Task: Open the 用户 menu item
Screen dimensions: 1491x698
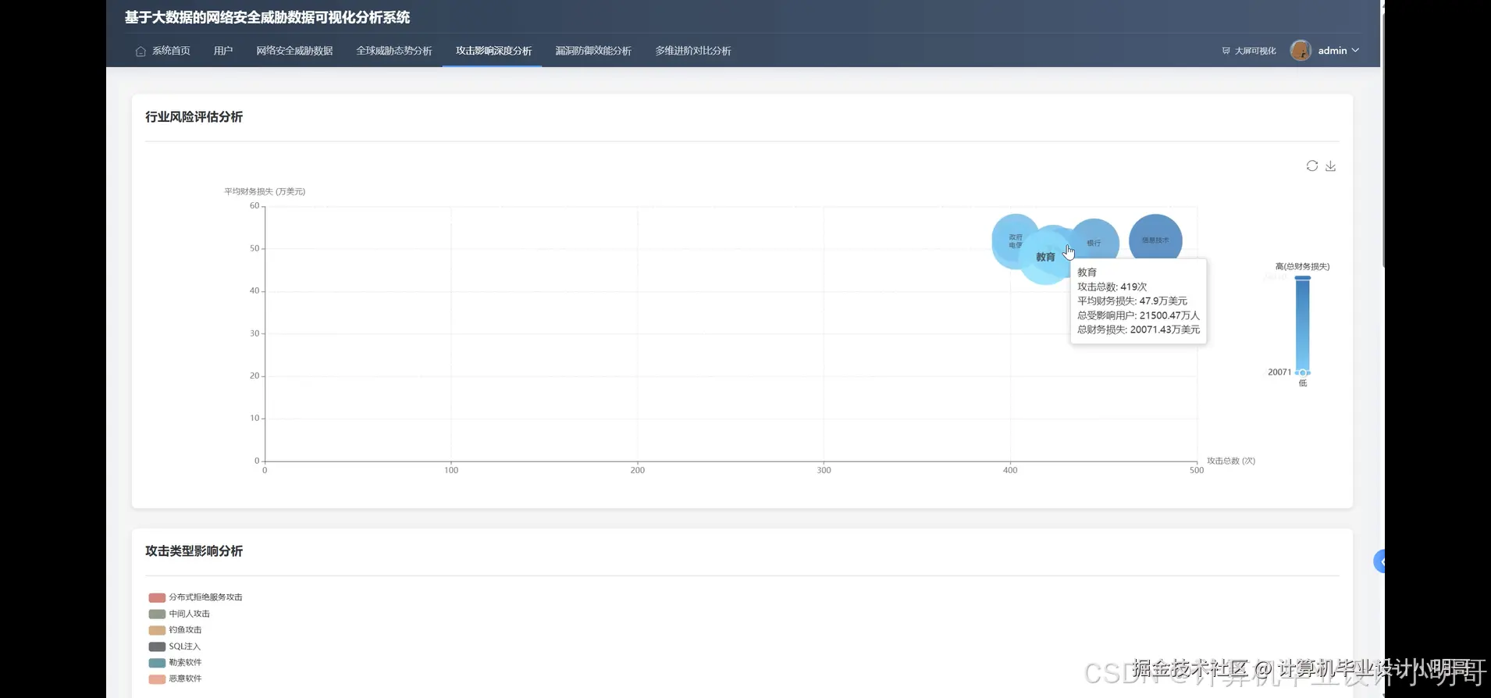Action: click(223, 51)
